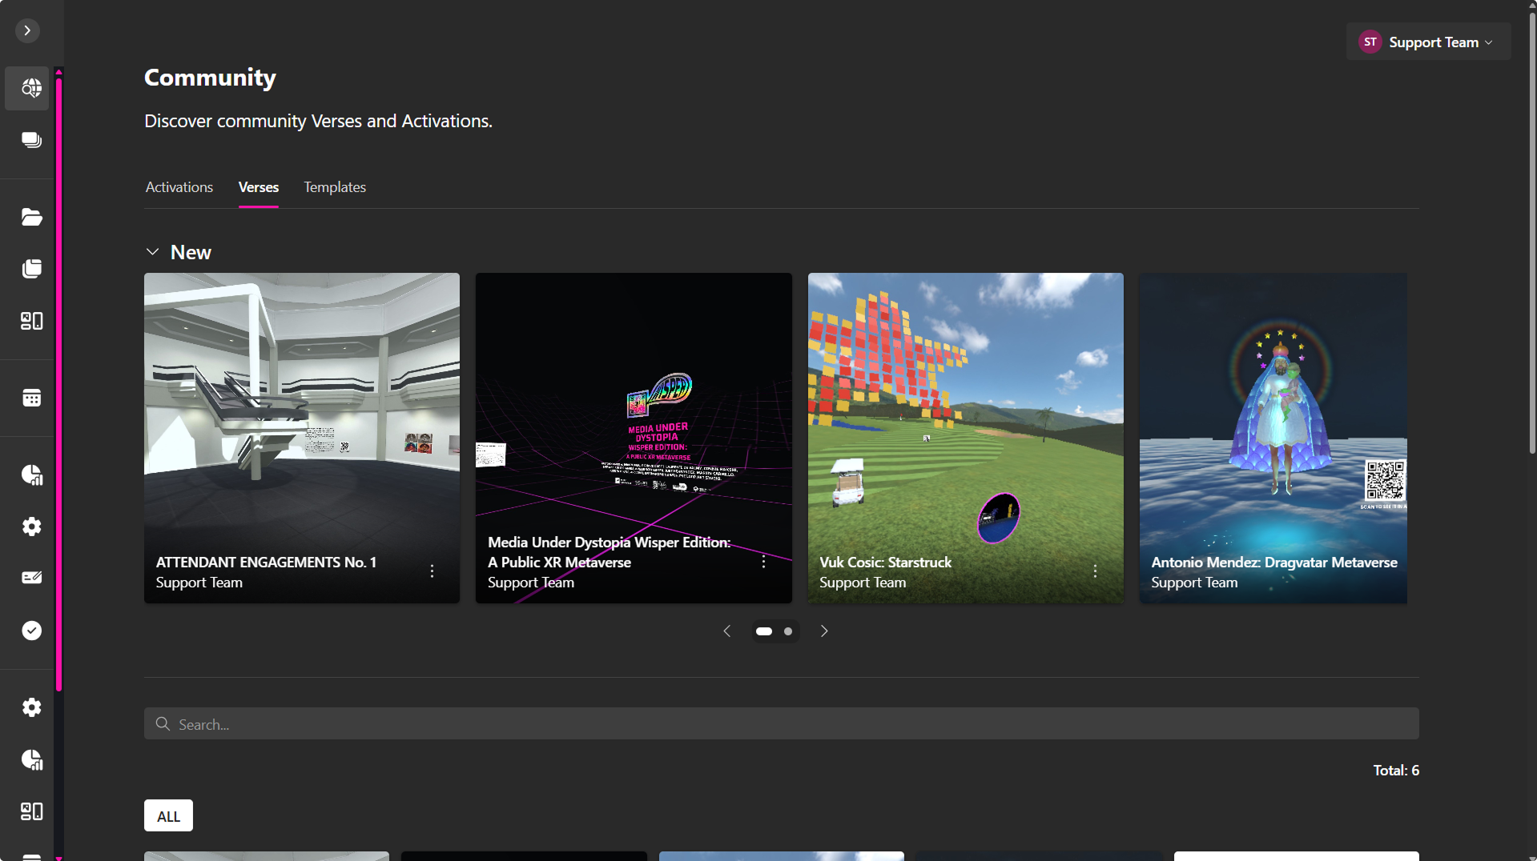Open kebab menu on Media Under Dystopia card
The width and height of the screenshot is (1537, 861).
(763, 562)
